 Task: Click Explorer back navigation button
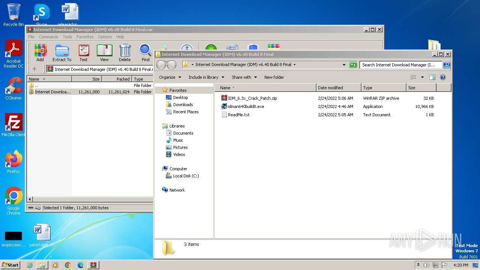[161, 65]
